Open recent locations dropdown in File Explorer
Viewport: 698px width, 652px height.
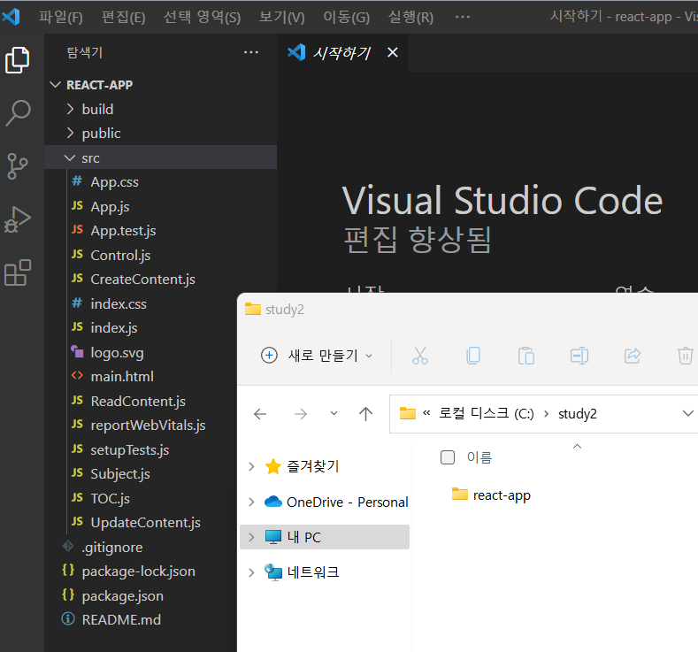point(334,414)
